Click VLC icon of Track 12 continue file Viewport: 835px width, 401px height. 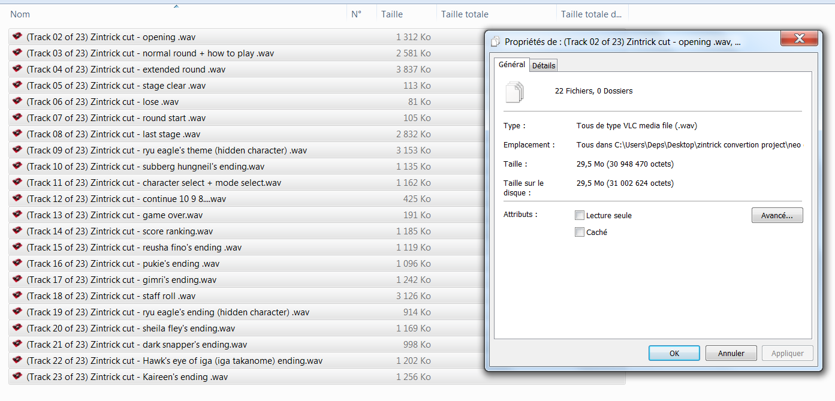(x=17, y=198)
